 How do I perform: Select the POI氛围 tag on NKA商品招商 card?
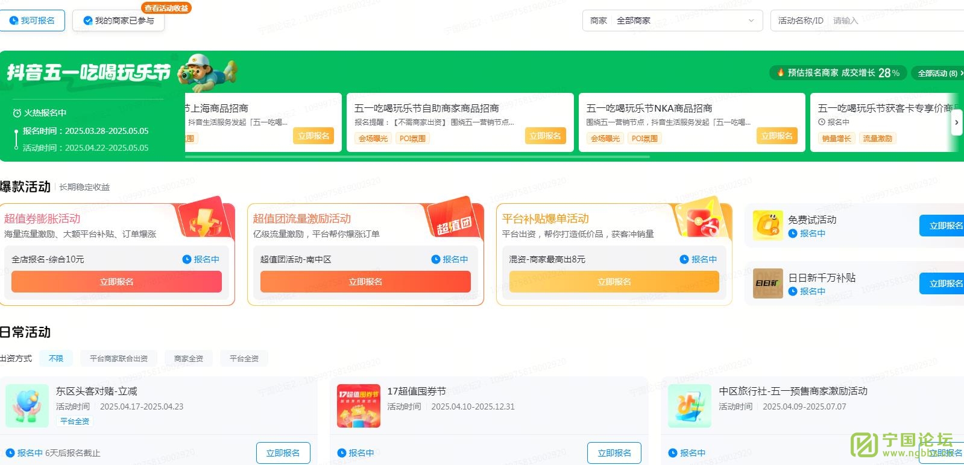(x=644, y=138)
